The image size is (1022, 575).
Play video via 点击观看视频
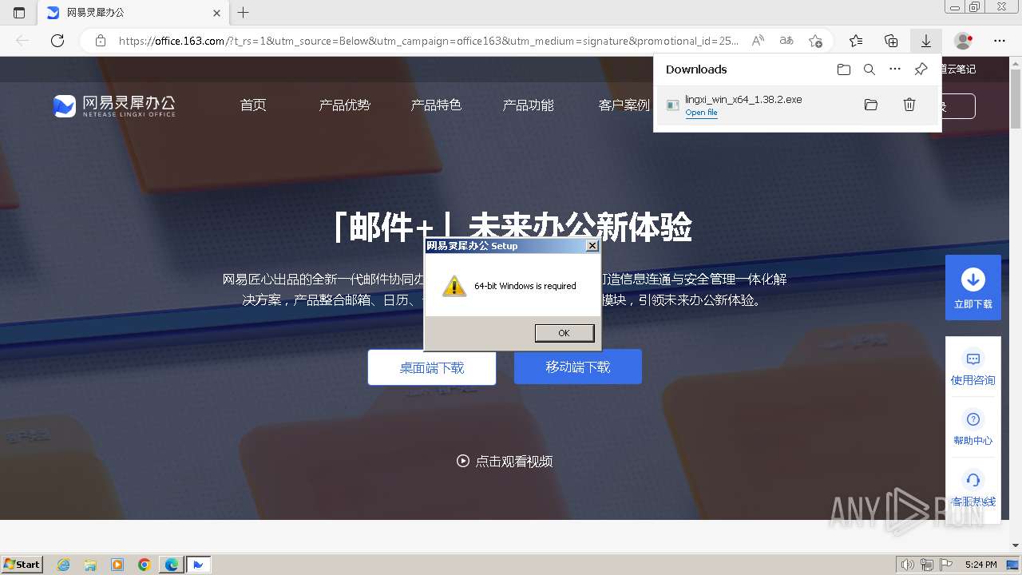(505, 461)
